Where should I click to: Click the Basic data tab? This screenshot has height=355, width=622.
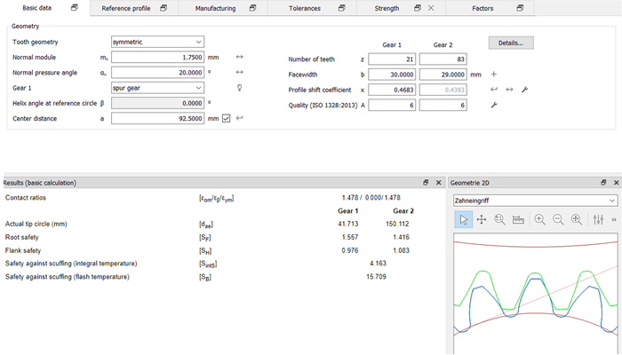click(x=36, y=8)
